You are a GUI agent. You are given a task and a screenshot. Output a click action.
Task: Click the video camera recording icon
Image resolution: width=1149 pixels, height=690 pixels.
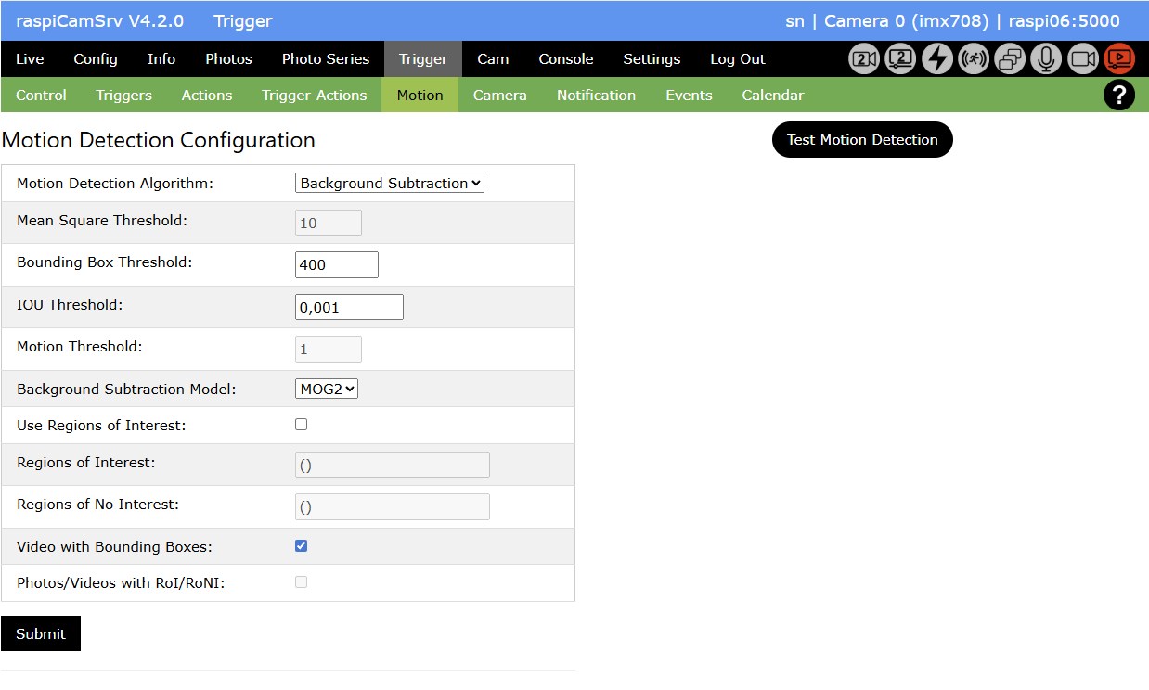1083,59
